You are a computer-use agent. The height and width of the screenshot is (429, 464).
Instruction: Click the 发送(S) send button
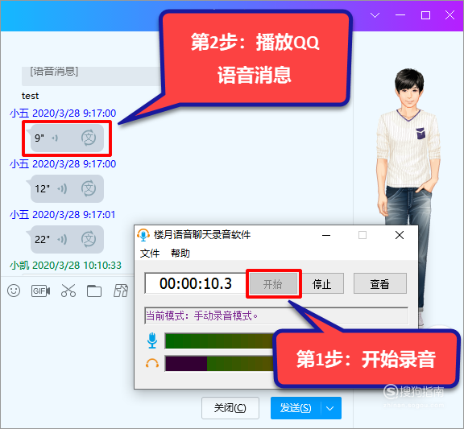[296, 408]
